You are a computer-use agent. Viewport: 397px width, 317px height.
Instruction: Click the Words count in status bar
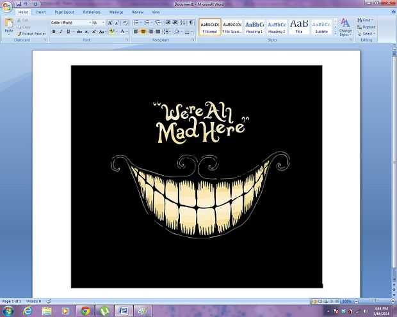[x=34, y=301]
